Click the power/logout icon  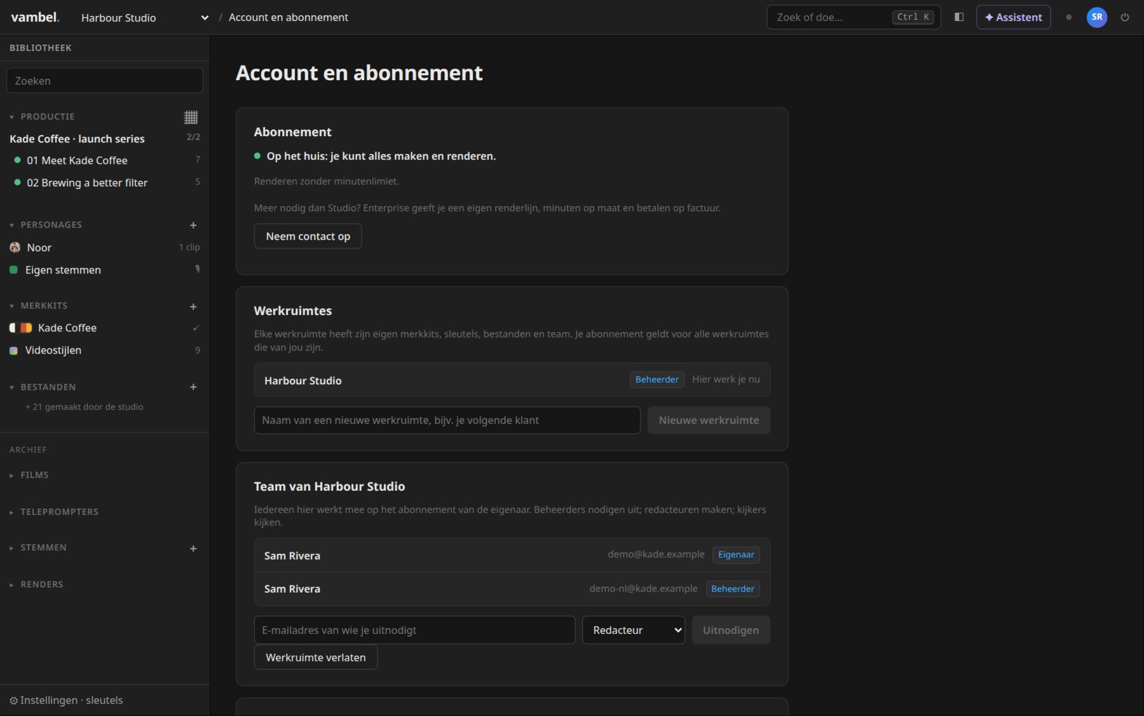pyautogui.click(x=1125, y=17)
